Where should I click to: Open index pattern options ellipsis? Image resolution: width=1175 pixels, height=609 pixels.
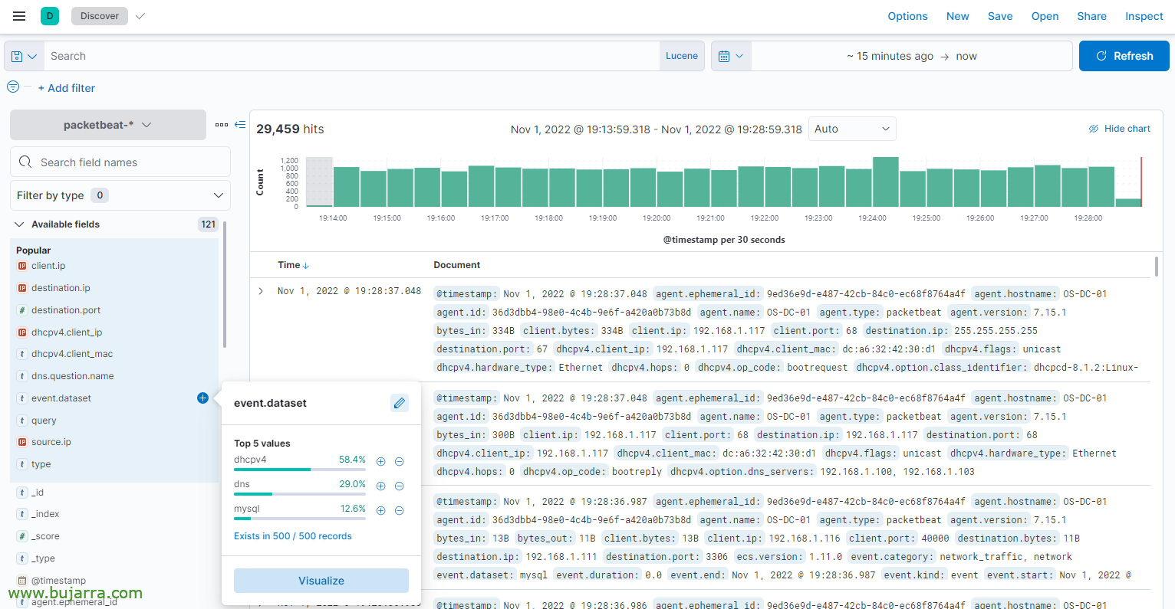click(x=222, y=125)
